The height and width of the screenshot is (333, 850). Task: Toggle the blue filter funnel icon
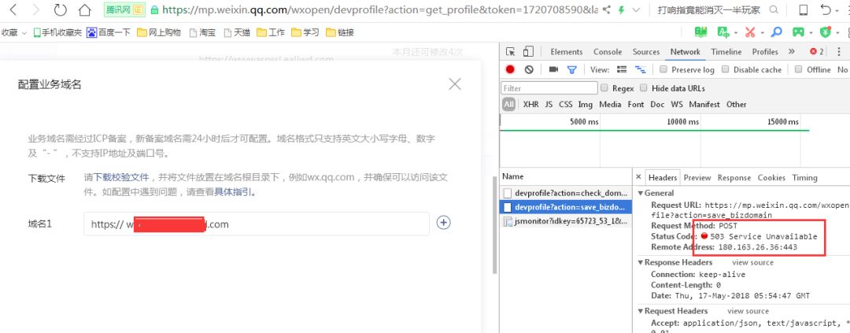[x=571, y=69]
